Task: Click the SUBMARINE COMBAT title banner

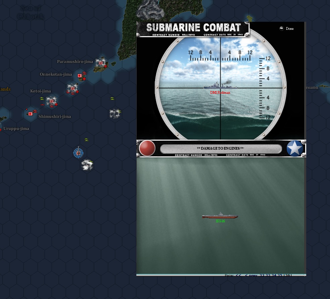Action: pyautogui.click(x=193, y=29)
